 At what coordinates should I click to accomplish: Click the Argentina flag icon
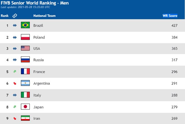25,83
